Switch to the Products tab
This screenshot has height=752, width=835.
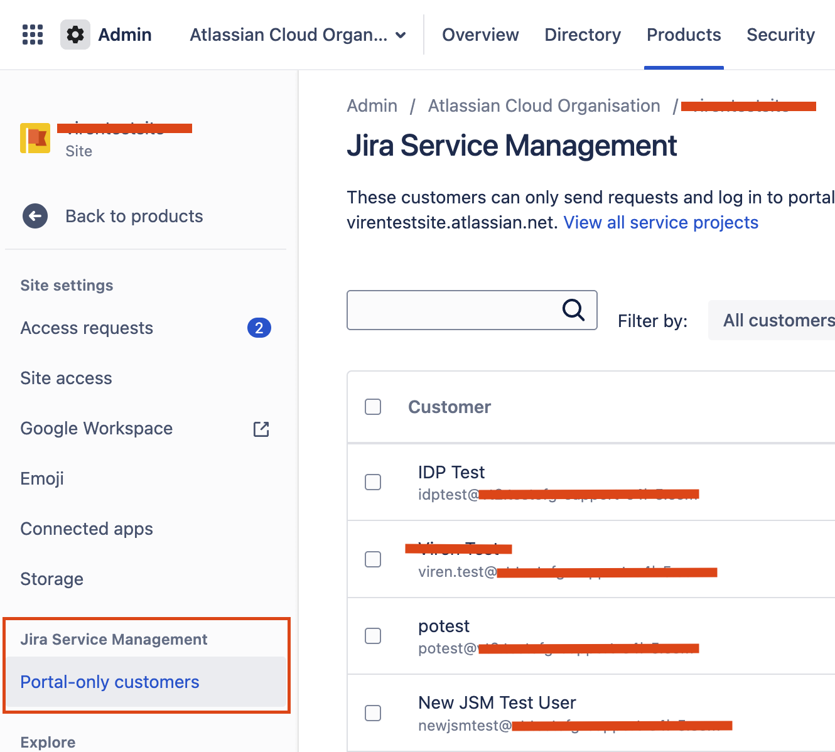pos(684,35)
